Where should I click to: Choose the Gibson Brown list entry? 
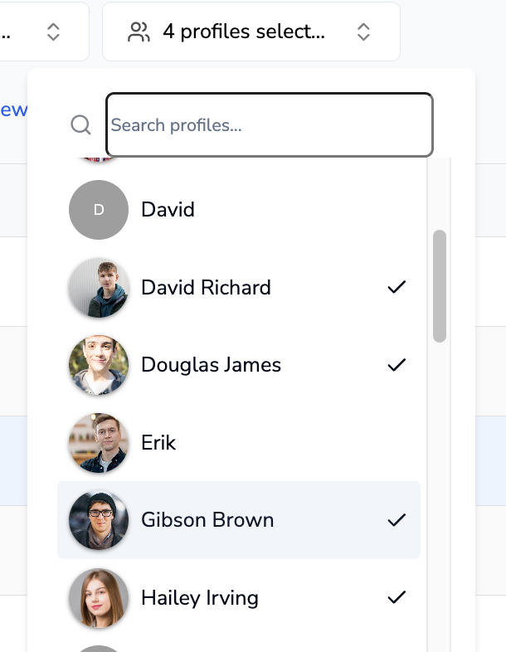click(x=207, y=520)
